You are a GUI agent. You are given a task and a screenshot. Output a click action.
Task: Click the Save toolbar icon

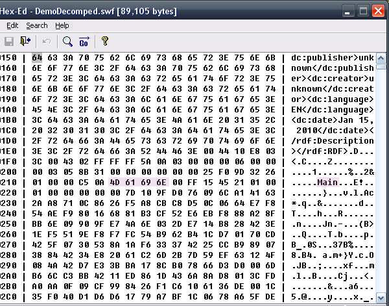tap(9, 42)
